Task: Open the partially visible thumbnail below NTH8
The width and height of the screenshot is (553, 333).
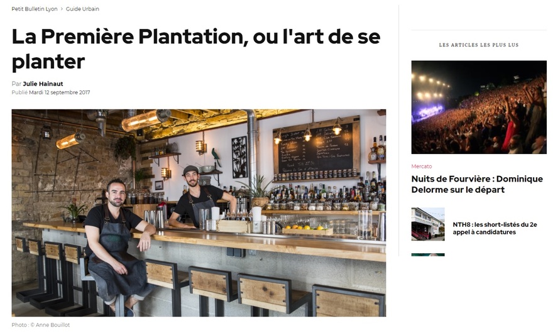Action: point(428,254)
